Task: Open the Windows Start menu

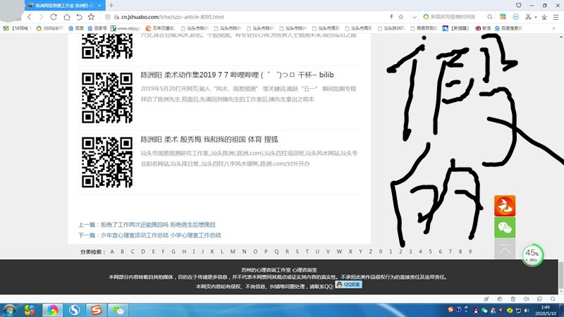Action: coord(10,309)
